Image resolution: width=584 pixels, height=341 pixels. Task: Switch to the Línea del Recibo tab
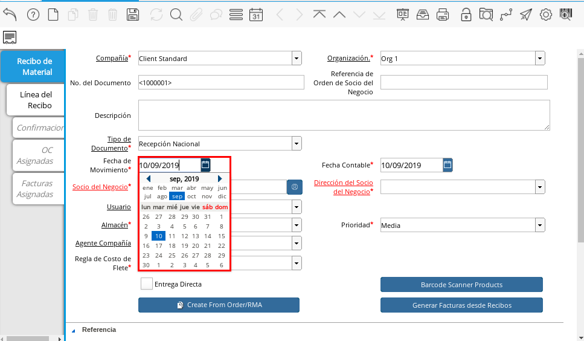point(36,100)
